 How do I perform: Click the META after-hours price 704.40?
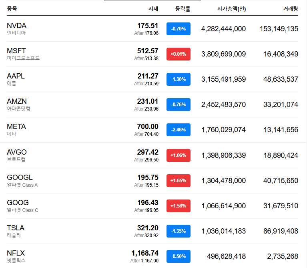click(152, 134)
